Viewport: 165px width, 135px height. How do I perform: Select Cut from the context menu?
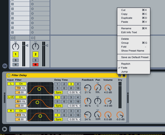point(134,10)
